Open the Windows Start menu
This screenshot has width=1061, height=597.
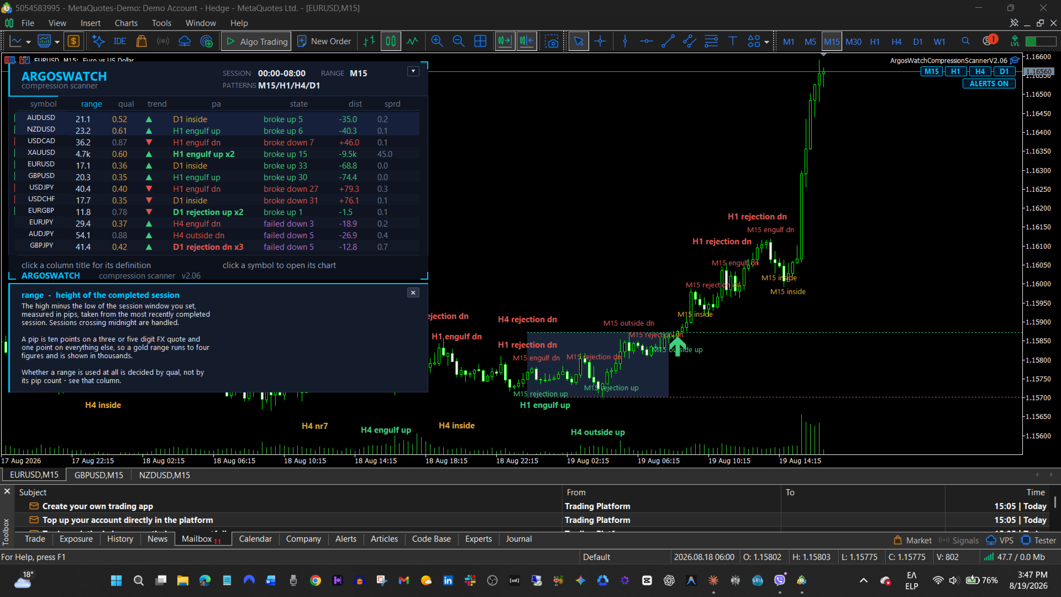(116, 580)
